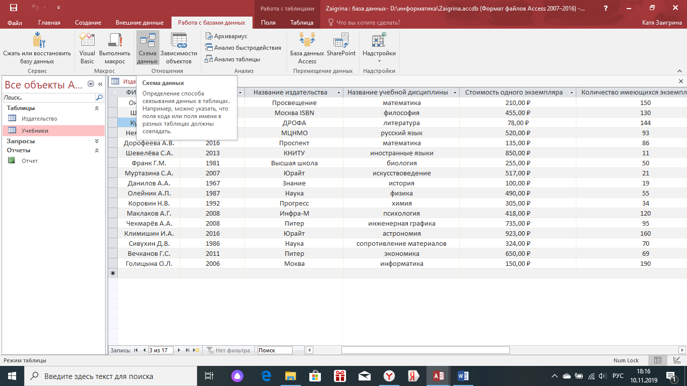Switch to the Создание ribbon tab

tap(88, 23)
